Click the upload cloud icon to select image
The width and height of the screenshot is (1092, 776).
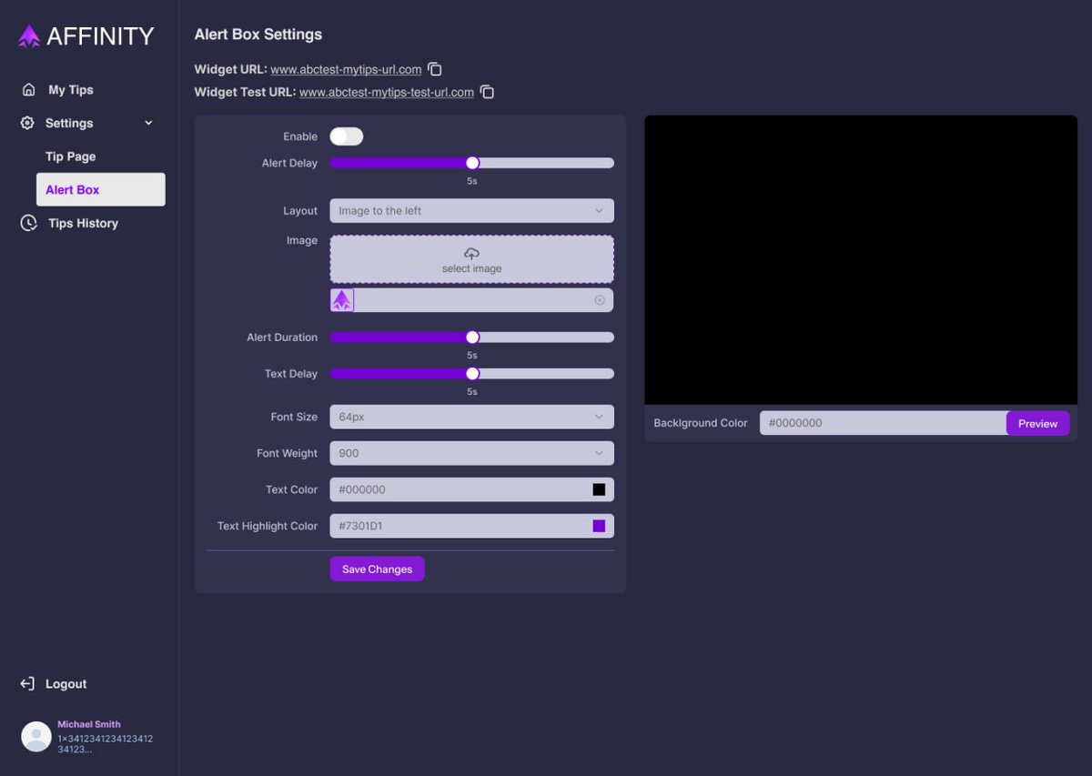pos(471,255)
